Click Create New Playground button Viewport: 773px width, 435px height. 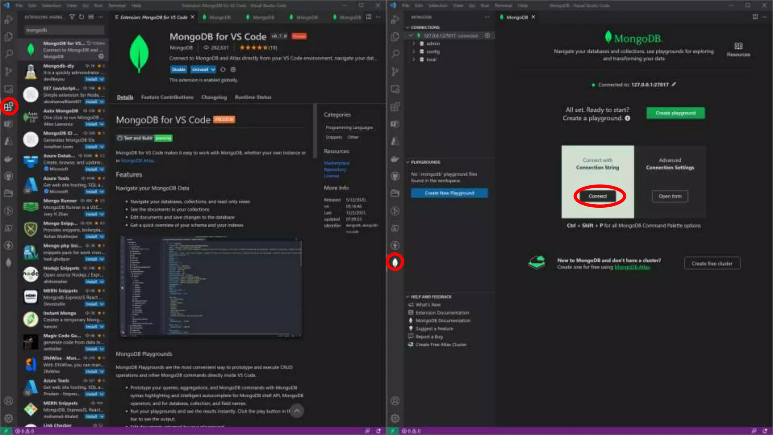click(449, 193)
